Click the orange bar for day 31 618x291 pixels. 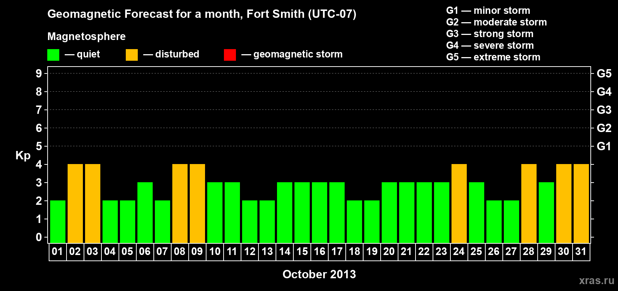pos(581,204)
